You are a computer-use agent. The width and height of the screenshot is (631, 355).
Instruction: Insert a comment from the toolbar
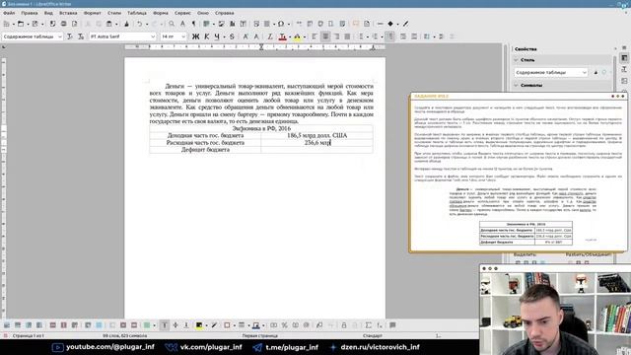tap(356, 24)
